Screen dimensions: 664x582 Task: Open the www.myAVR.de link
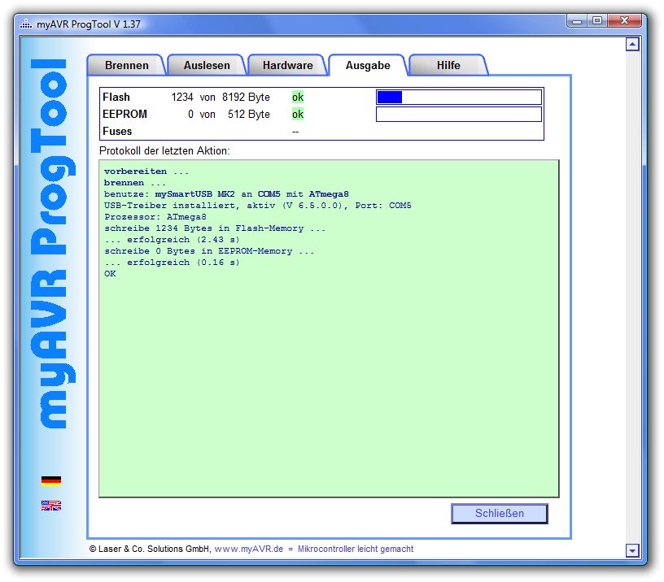(x=248, y=549)
